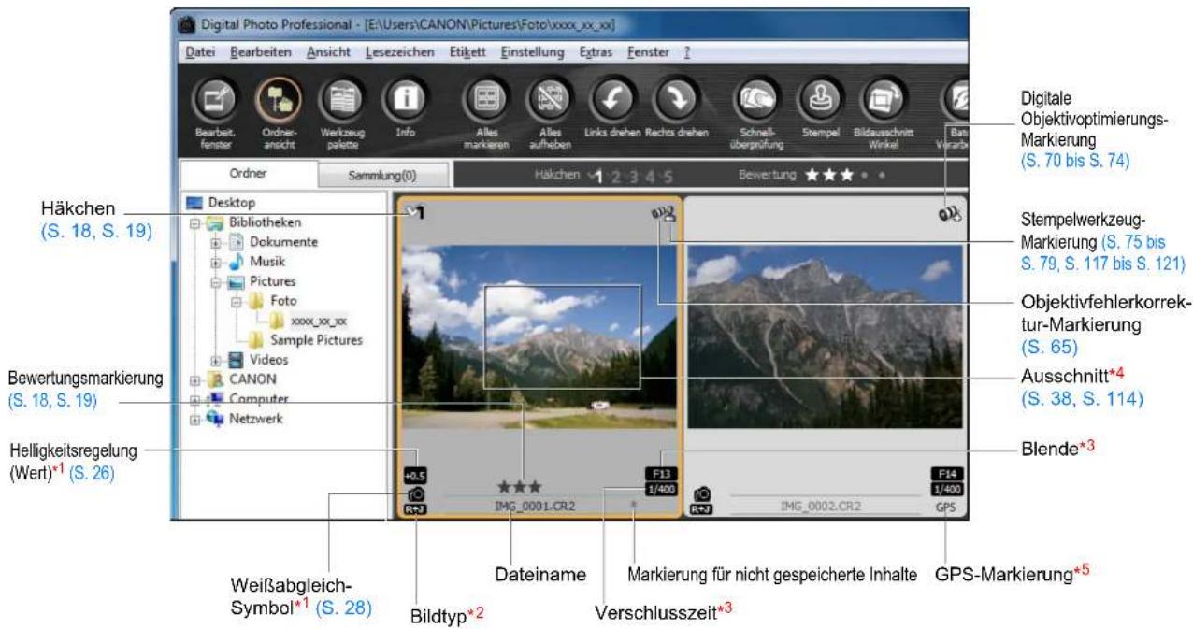Collapse the Foto folder node
Screen dimensions: 1193x629
(237, 301)
